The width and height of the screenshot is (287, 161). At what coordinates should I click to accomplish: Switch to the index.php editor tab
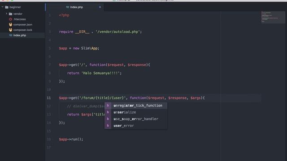pyautogui.click(x=74, y=7)
